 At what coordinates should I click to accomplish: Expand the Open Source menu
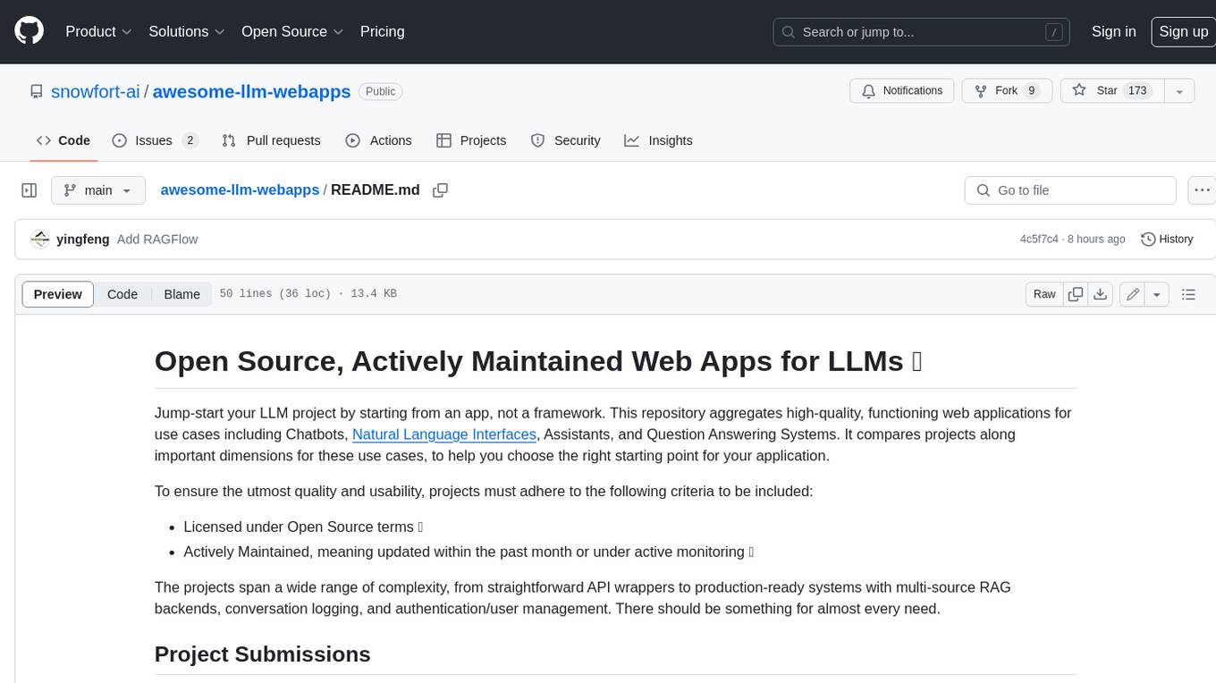pyautogui.click(x=292, y=31)
